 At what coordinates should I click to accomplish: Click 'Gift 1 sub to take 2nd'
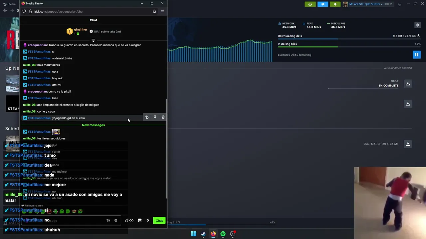tap(105, 32)
